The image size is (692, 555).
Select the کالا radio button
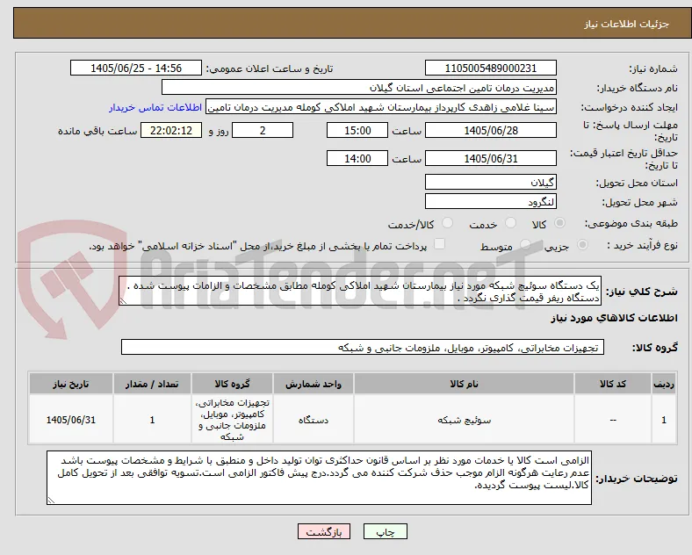(559, 223)
